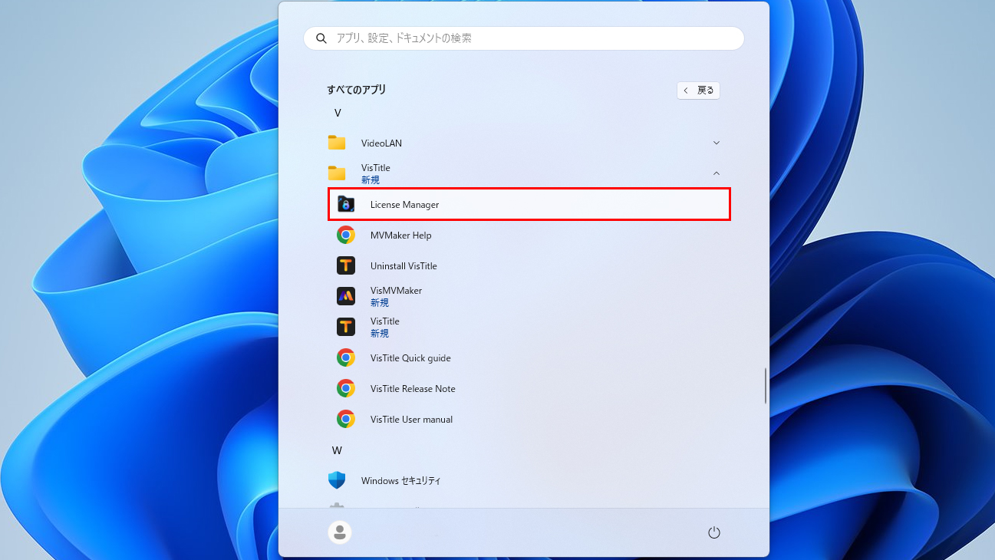This screenshot has width=995, height=560.
Task: Open the VideoLAN folder entry
Action: [x=381, y=143]
